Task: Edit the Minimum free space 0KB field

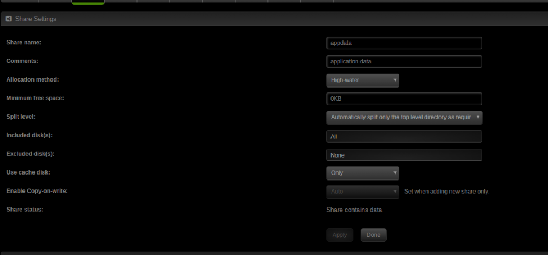Action: pos(404,98)
